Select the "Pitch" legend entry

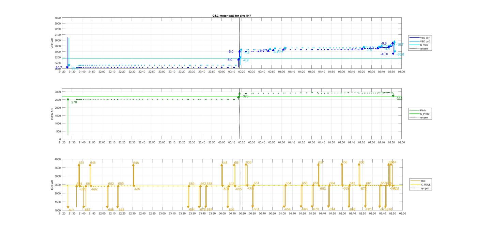coord(423,110)
